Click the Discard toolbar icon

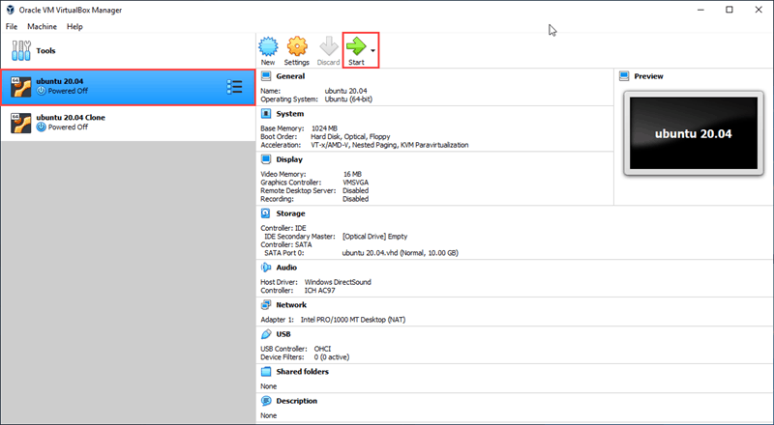[328, 46]
